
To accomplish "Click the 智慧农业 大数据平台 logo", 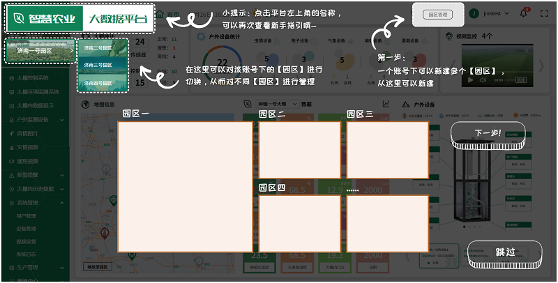I will [x=80, y=20].
